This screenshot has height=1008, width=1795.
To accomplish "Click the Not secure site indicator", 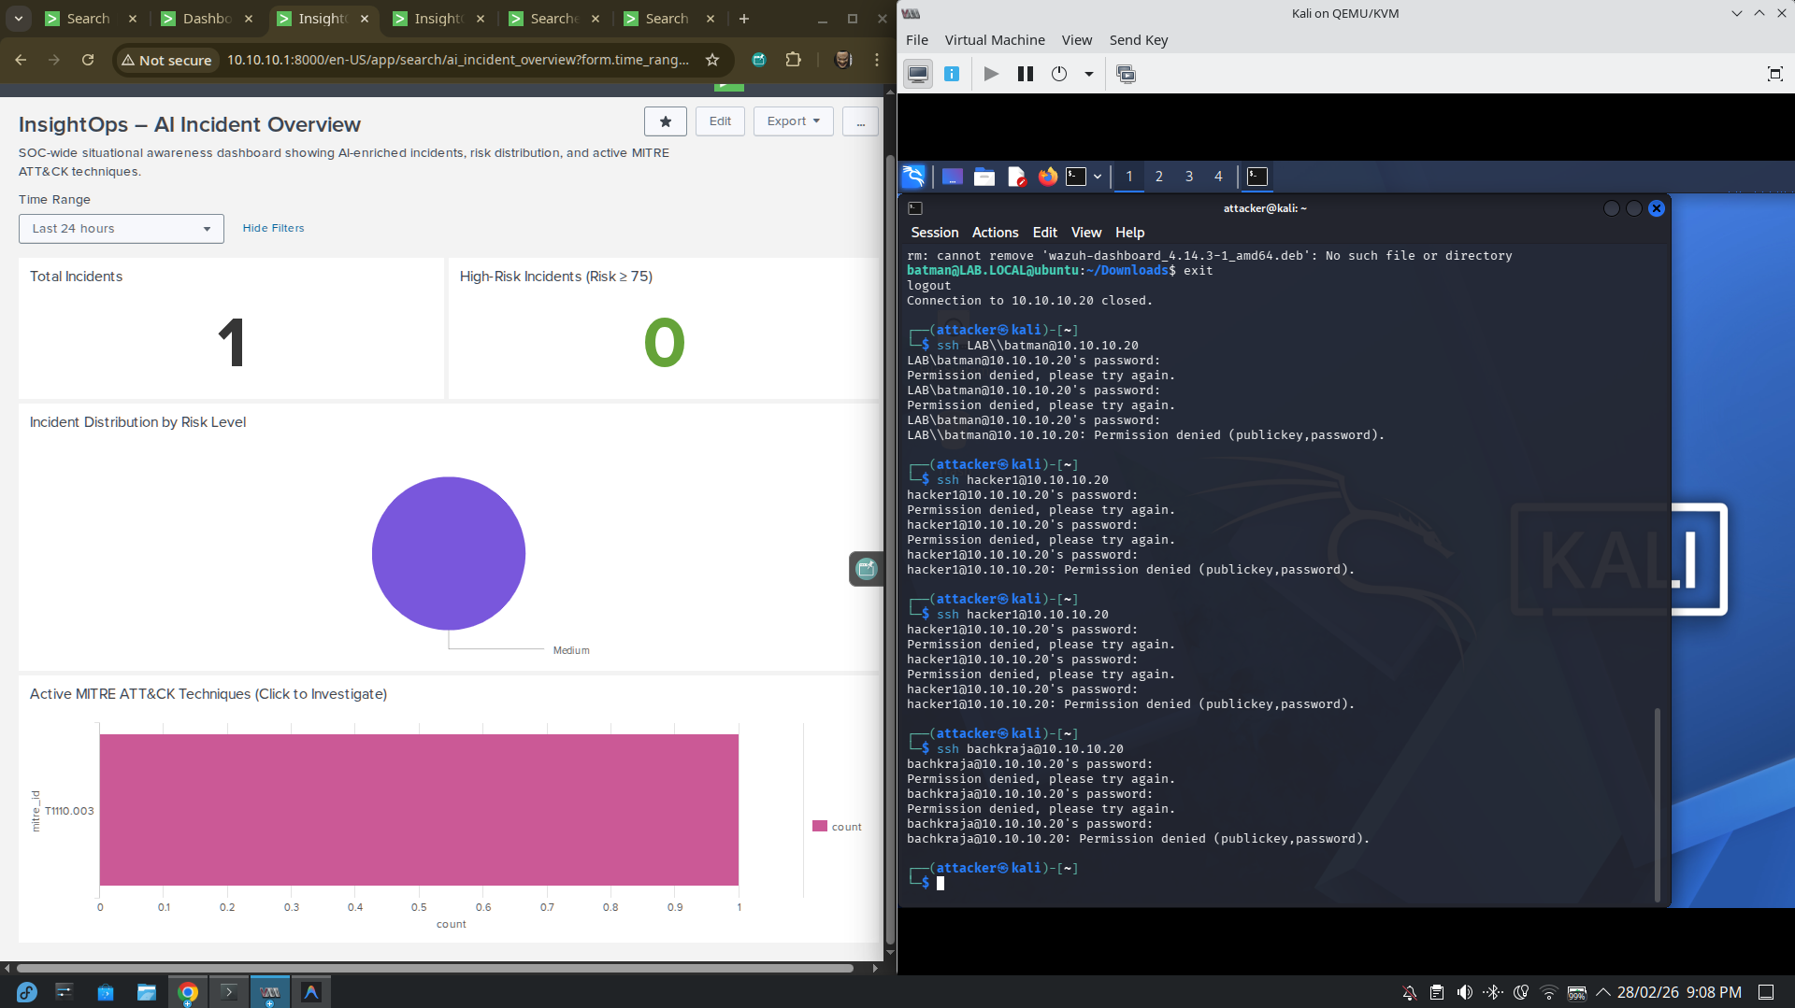I will click(167, 60).
